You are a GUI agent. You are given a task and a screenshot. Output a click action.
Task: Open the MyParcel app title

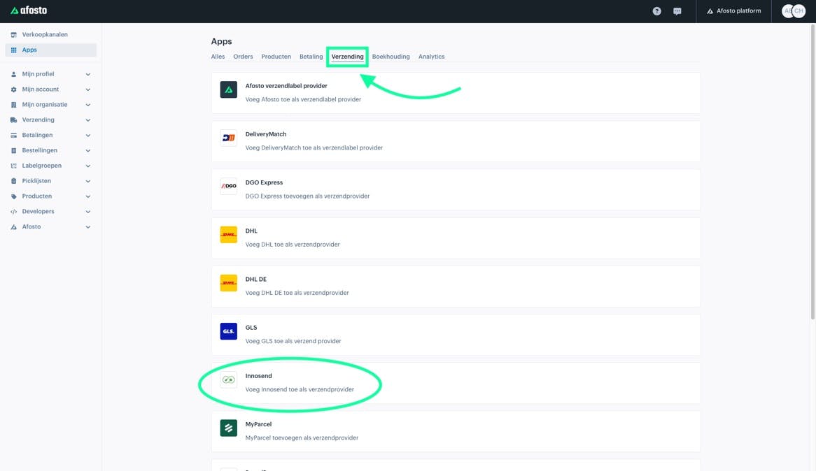click(259, 424)
